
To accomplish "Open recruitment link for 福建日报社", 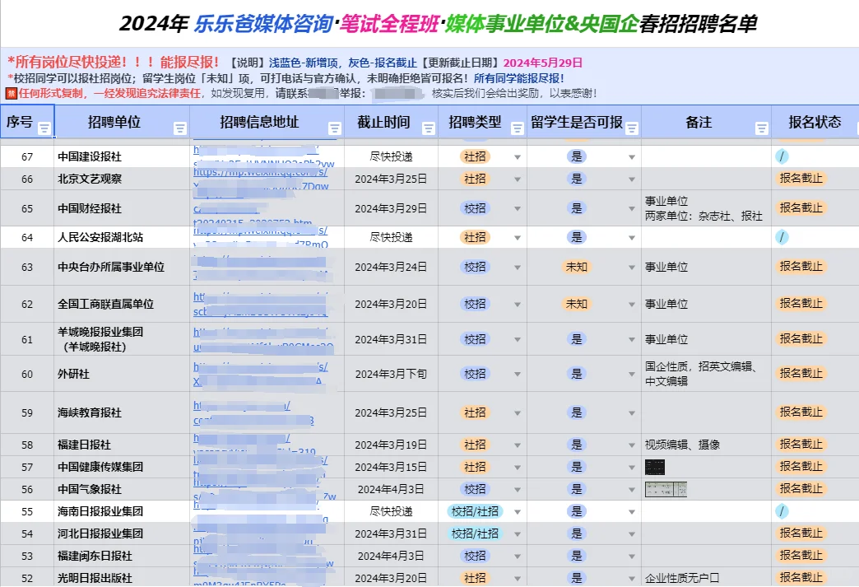I will 255,445.
